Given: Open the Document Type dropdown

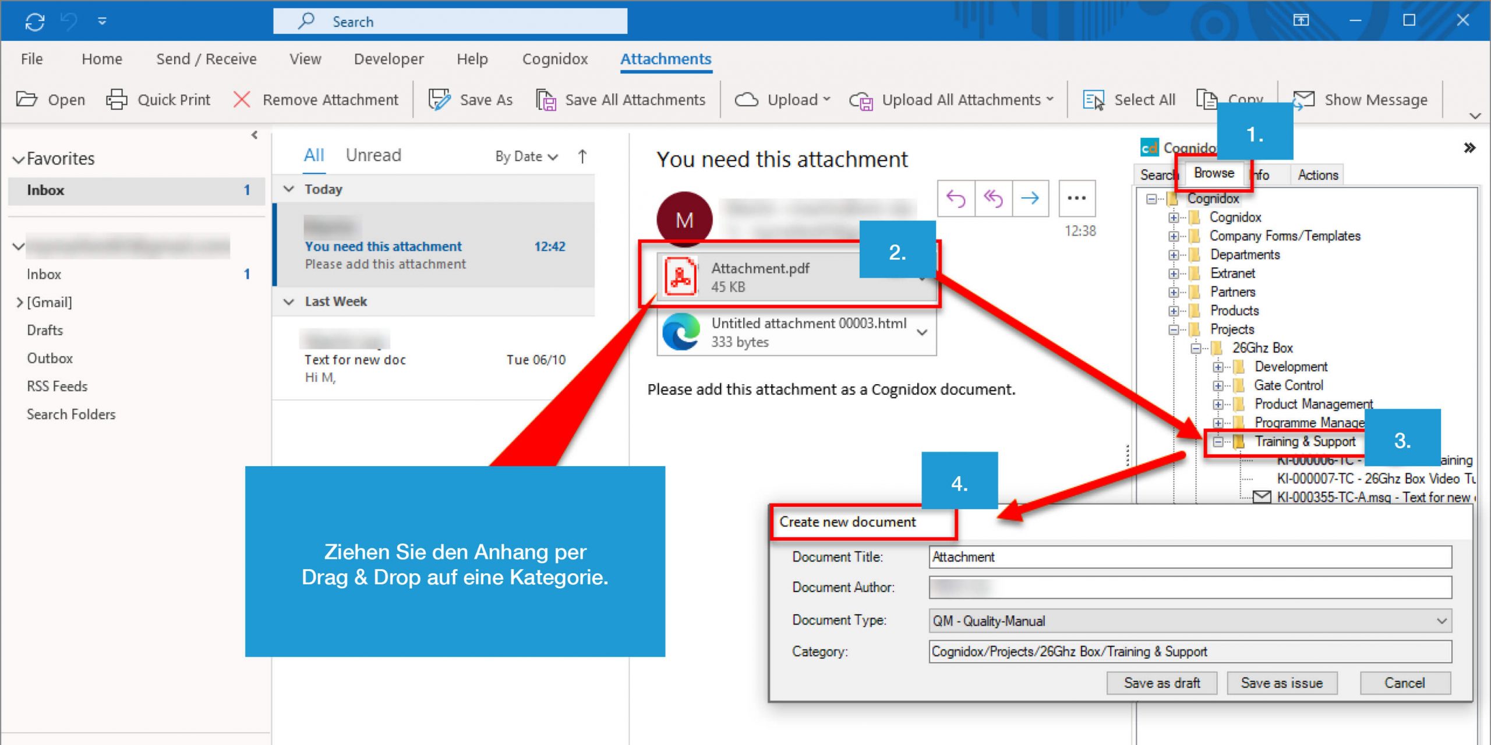Looking at the screenshot, I should (1443, 620).
